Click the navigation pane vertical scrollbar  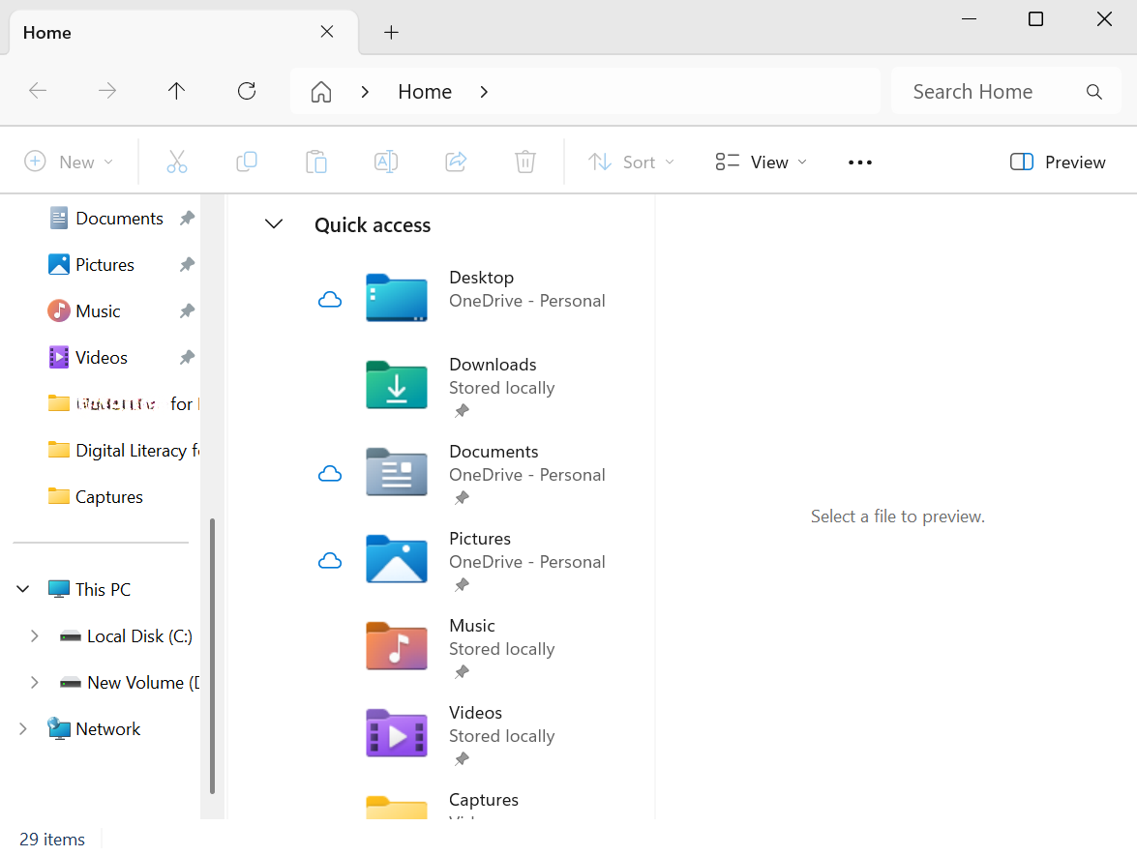pyautogui.click(x=213, y=655)
